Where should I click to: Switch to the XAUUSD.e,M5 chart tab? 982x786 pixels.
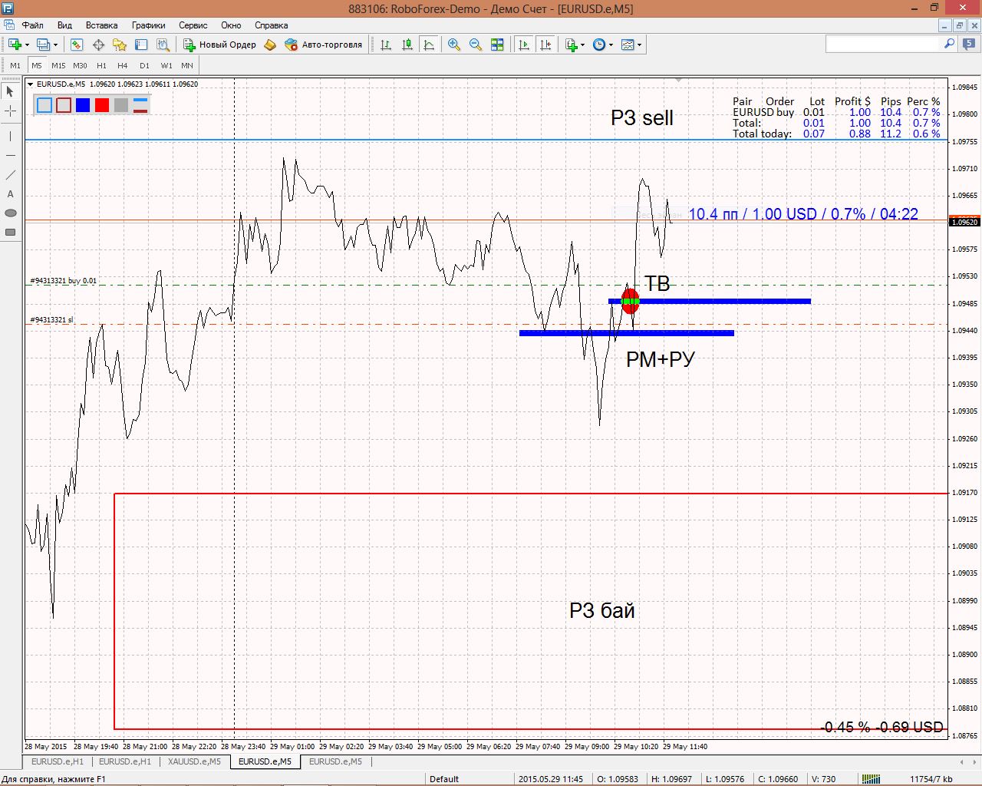(194, 761)
